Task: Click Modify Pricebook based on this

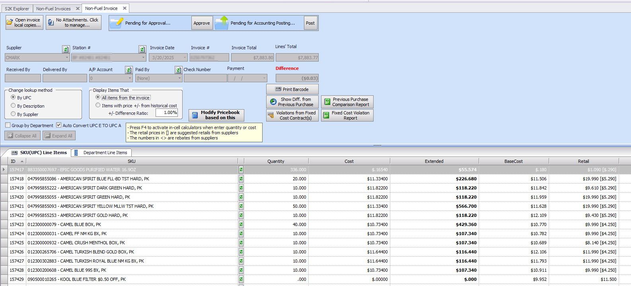Action: click(x=216, y=115)
